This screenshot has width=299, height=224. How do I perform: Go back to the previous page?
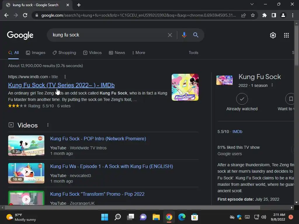6,15
